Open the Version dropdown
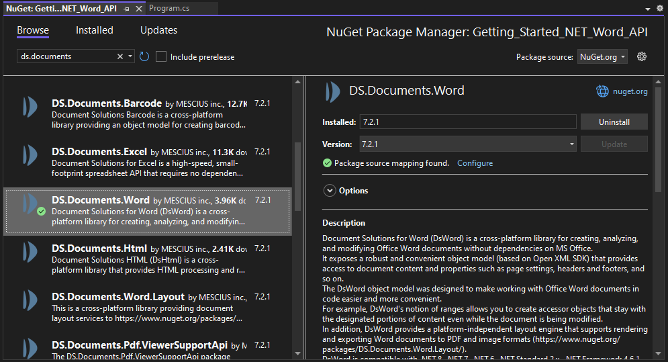The width and height of the screenshot is (668, 362). coord(468,144)
